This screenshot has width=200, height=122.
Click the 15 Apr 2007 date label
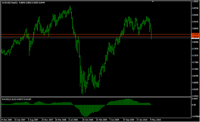pyautogui.click(x=20, y=120)
